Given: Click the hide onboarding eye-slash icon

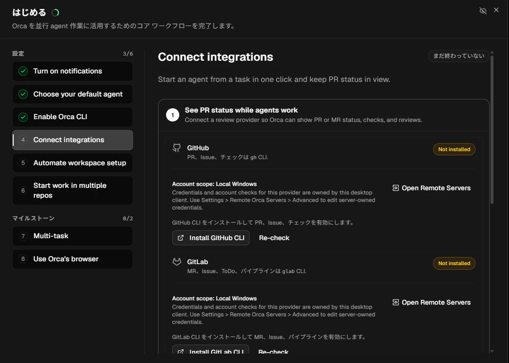Looking at the screenshot, I should [483, 11].
